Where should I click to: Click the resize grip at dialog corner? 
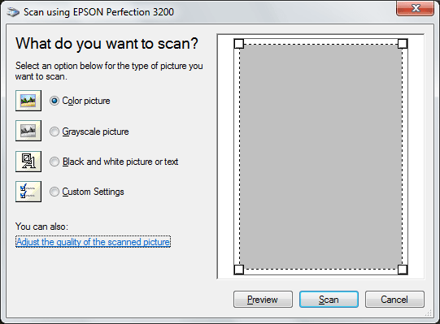coord(429,313)
